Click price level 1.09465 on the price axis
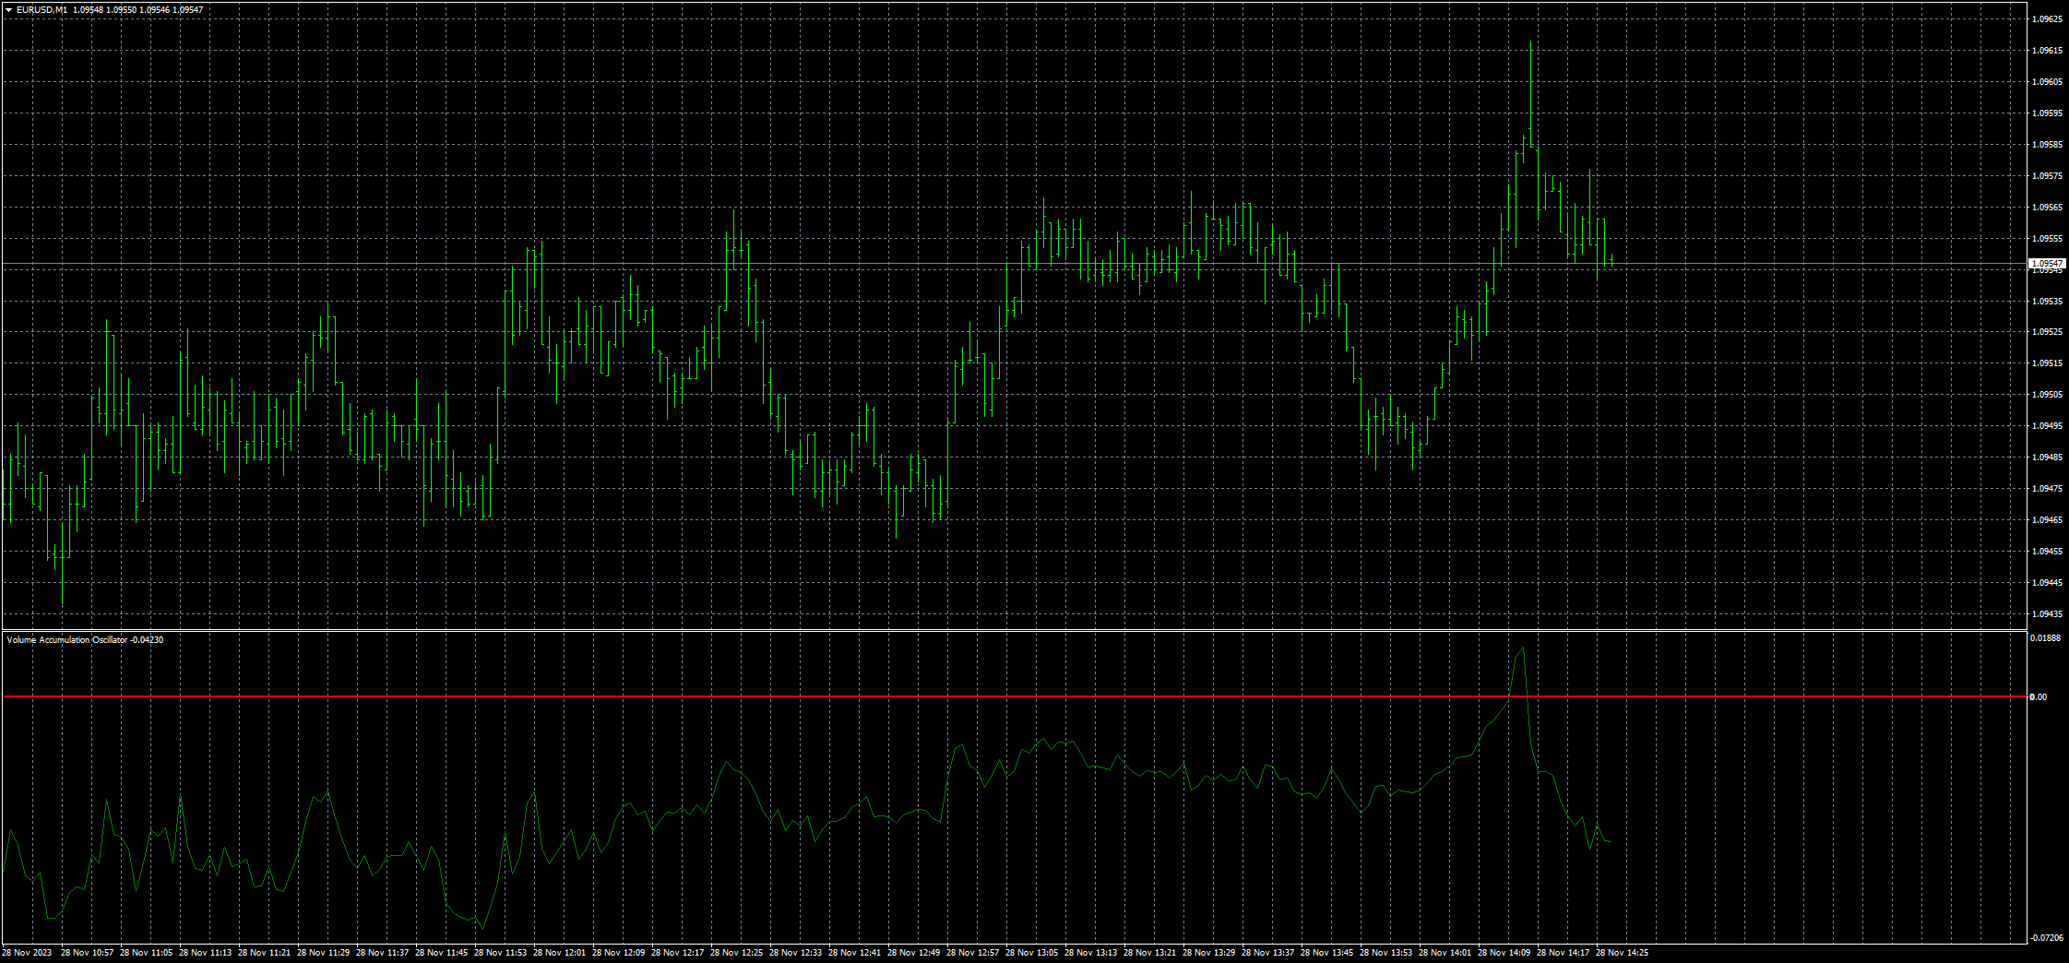Viewport: 2069px width, 963px height. [2047, 519]
